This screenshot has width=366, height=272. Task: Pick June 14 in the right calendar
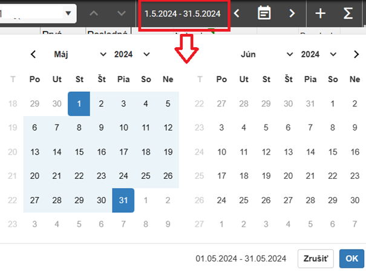(310, 152)
